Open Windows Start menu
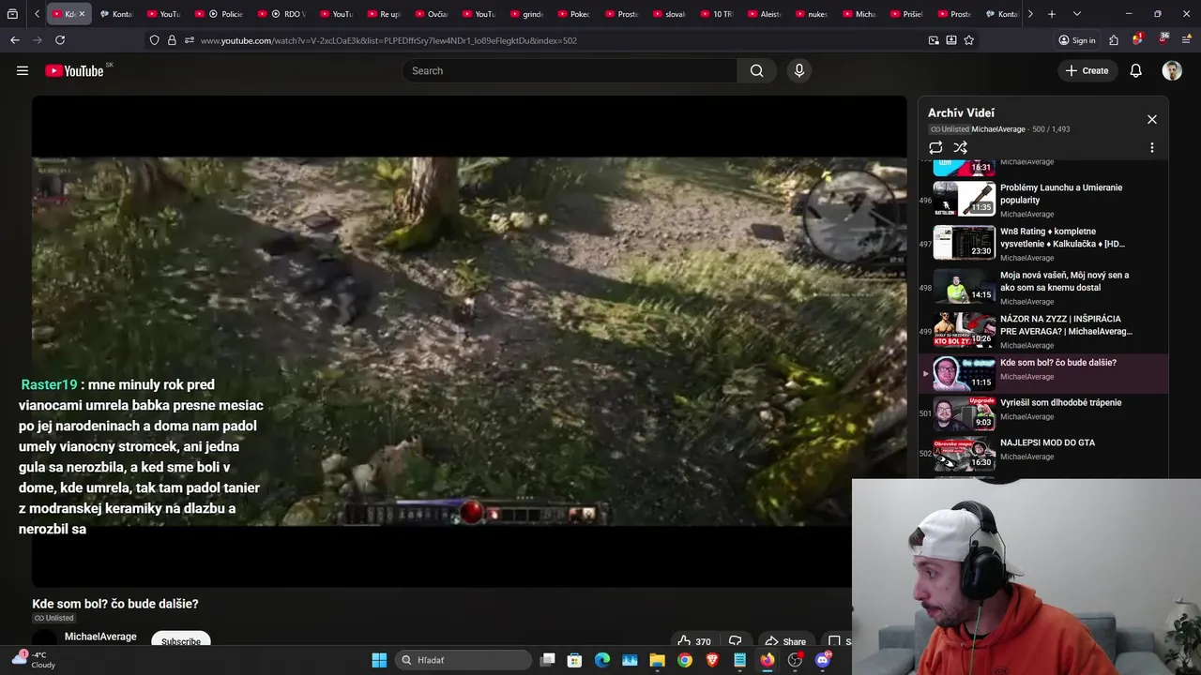This screenshot has height=675, width=1201. pyautogui.click(x=379, y=660)
